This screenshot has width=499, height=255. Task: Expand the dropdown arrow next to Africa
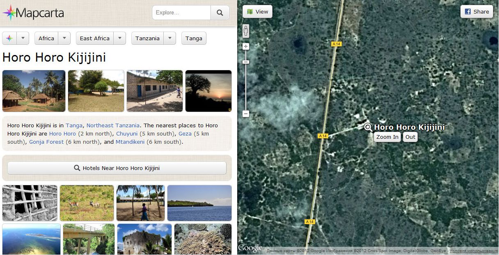click(64, 38)
